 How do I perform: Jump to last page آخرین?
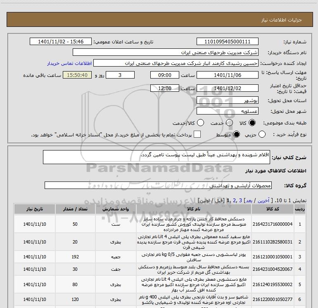pos(263,201)
